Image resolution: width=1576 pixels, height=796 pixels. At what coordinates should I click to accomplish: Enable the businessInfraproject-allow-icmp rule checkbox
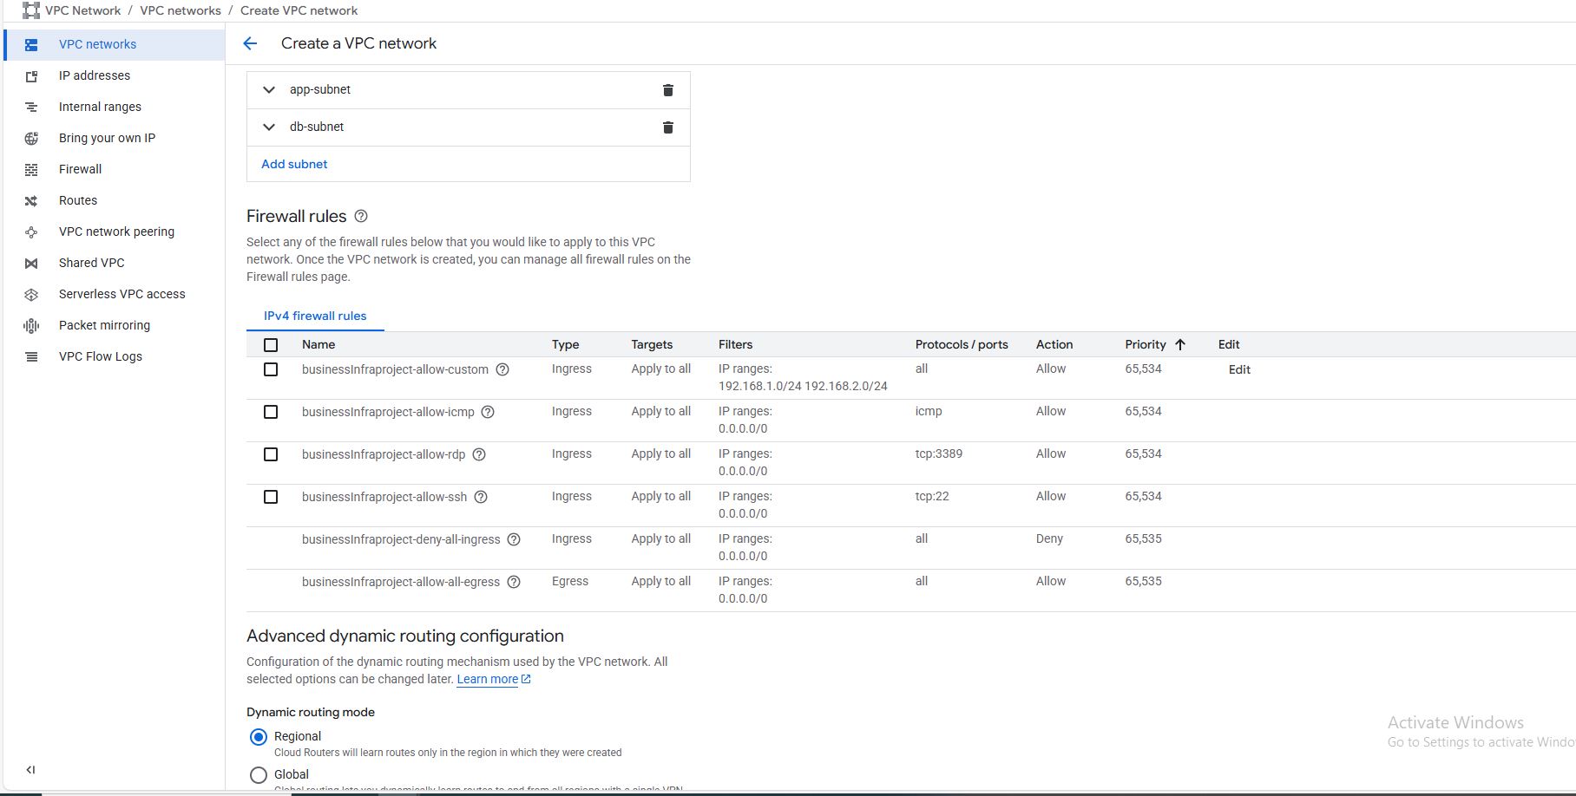tap(271, 412)
